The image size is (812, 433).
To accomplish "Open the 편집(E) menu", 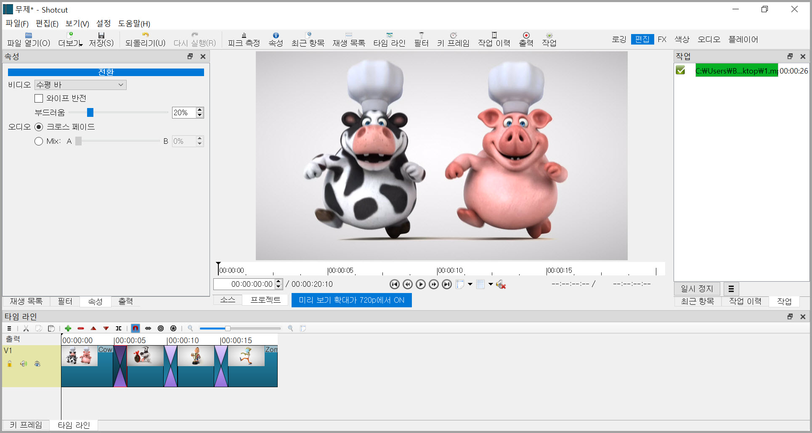I will 47,24.
